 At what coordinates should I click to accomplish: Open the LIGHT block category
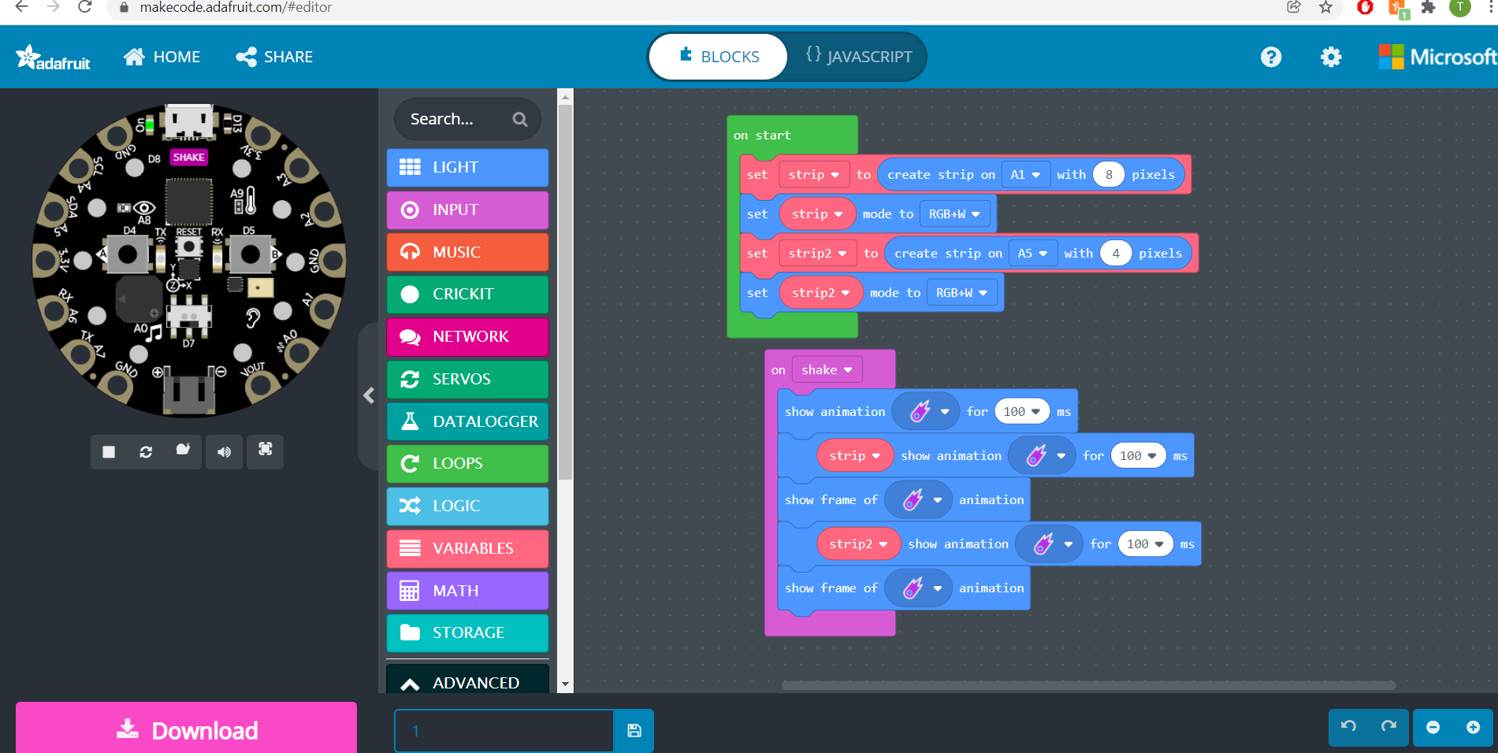point(466,167)
